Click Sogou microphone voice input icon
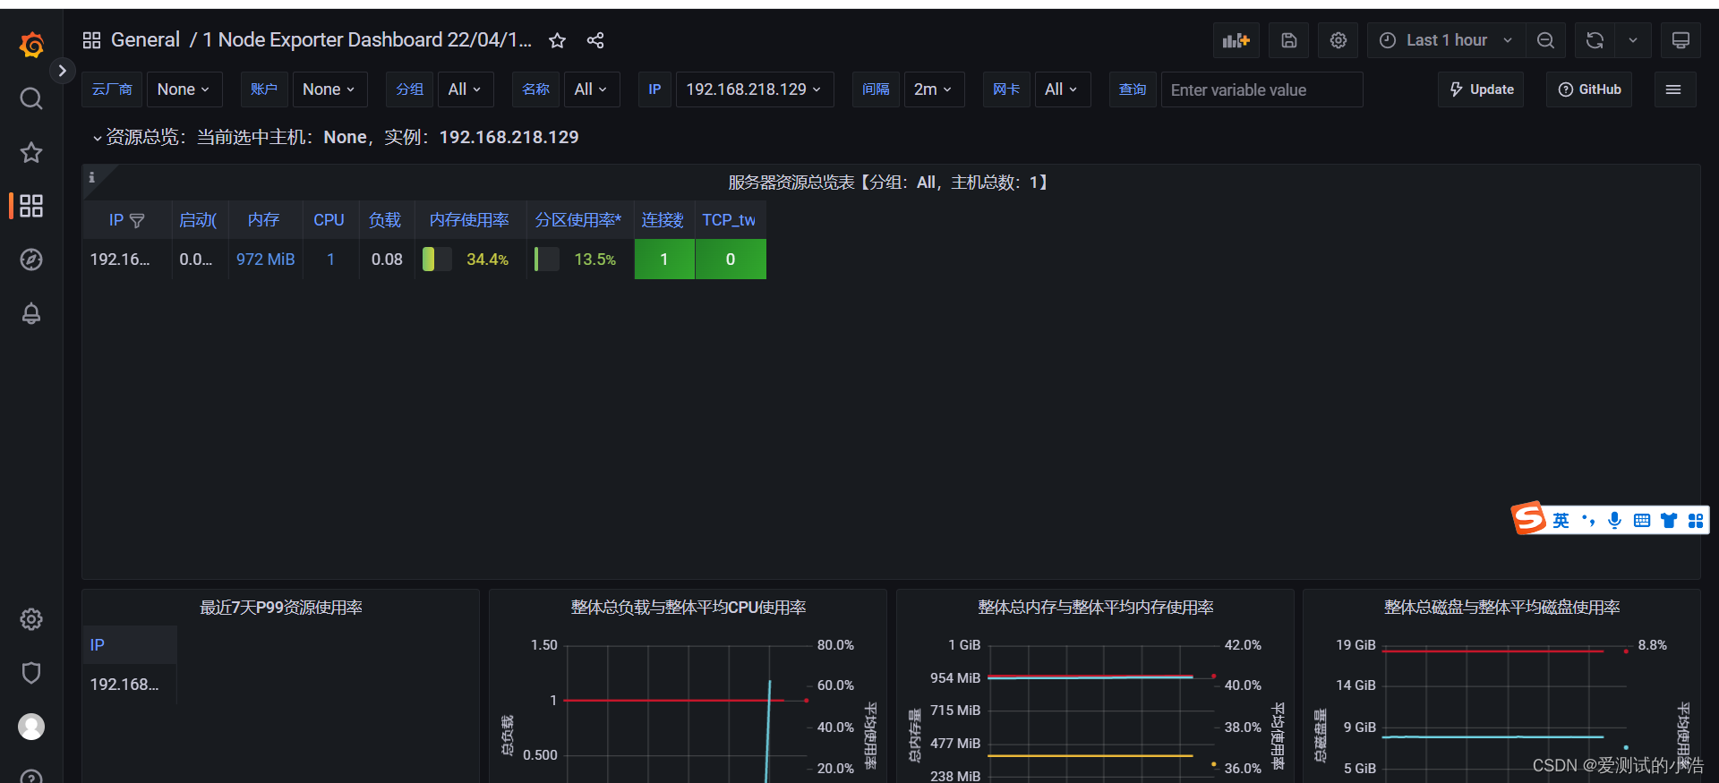Screen dimensions: 1719x783 [x=1614, y=521]
